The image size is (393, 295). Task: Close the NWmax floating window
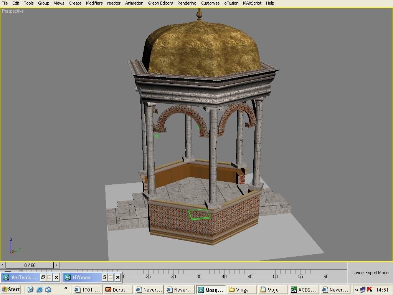click(118, 277)
